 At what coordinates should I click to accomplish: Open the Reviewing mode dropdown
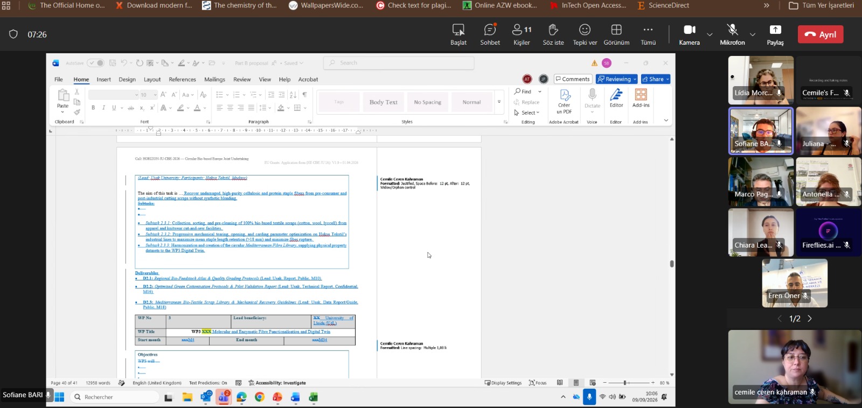click(x=616, y=79)
